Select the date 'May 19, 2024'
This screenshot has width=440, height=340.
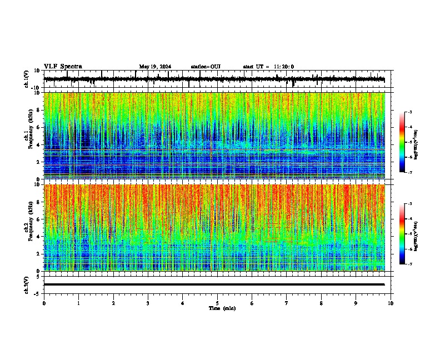[155, 67]
